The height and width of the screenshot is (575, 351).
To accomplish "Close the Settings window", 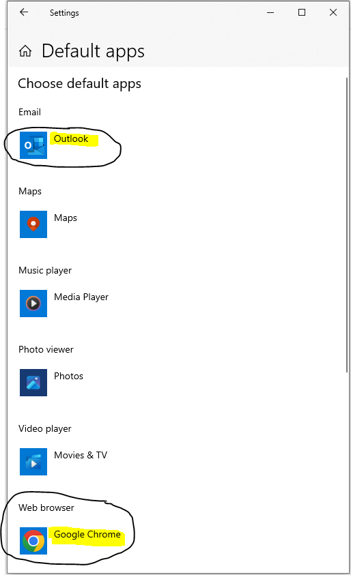I will (333, 12).
